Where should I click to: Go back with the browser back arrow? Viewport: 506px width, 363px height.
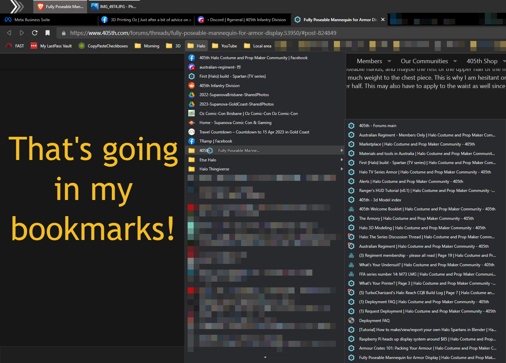point(9,33)
